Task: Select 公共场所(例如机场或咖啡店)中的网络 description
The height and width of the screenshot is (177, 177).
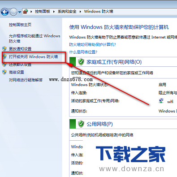Action: [x=102, y=135]
